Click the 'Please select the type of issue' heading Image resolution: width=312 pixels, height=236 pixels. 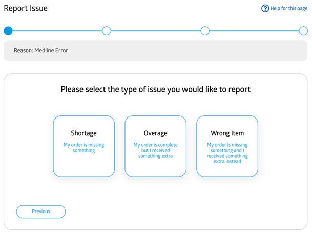[x=155, y=89]
